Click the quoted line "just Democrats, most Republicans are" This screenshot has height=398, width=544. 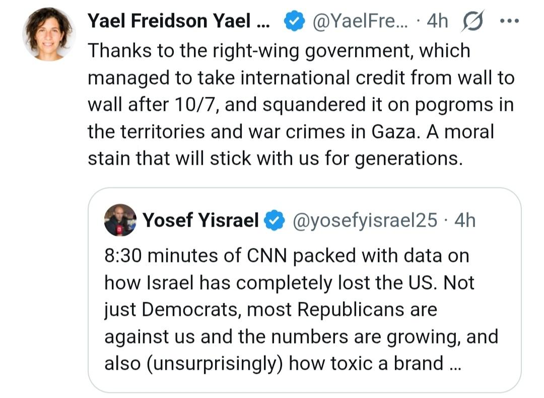pos(270,309)
